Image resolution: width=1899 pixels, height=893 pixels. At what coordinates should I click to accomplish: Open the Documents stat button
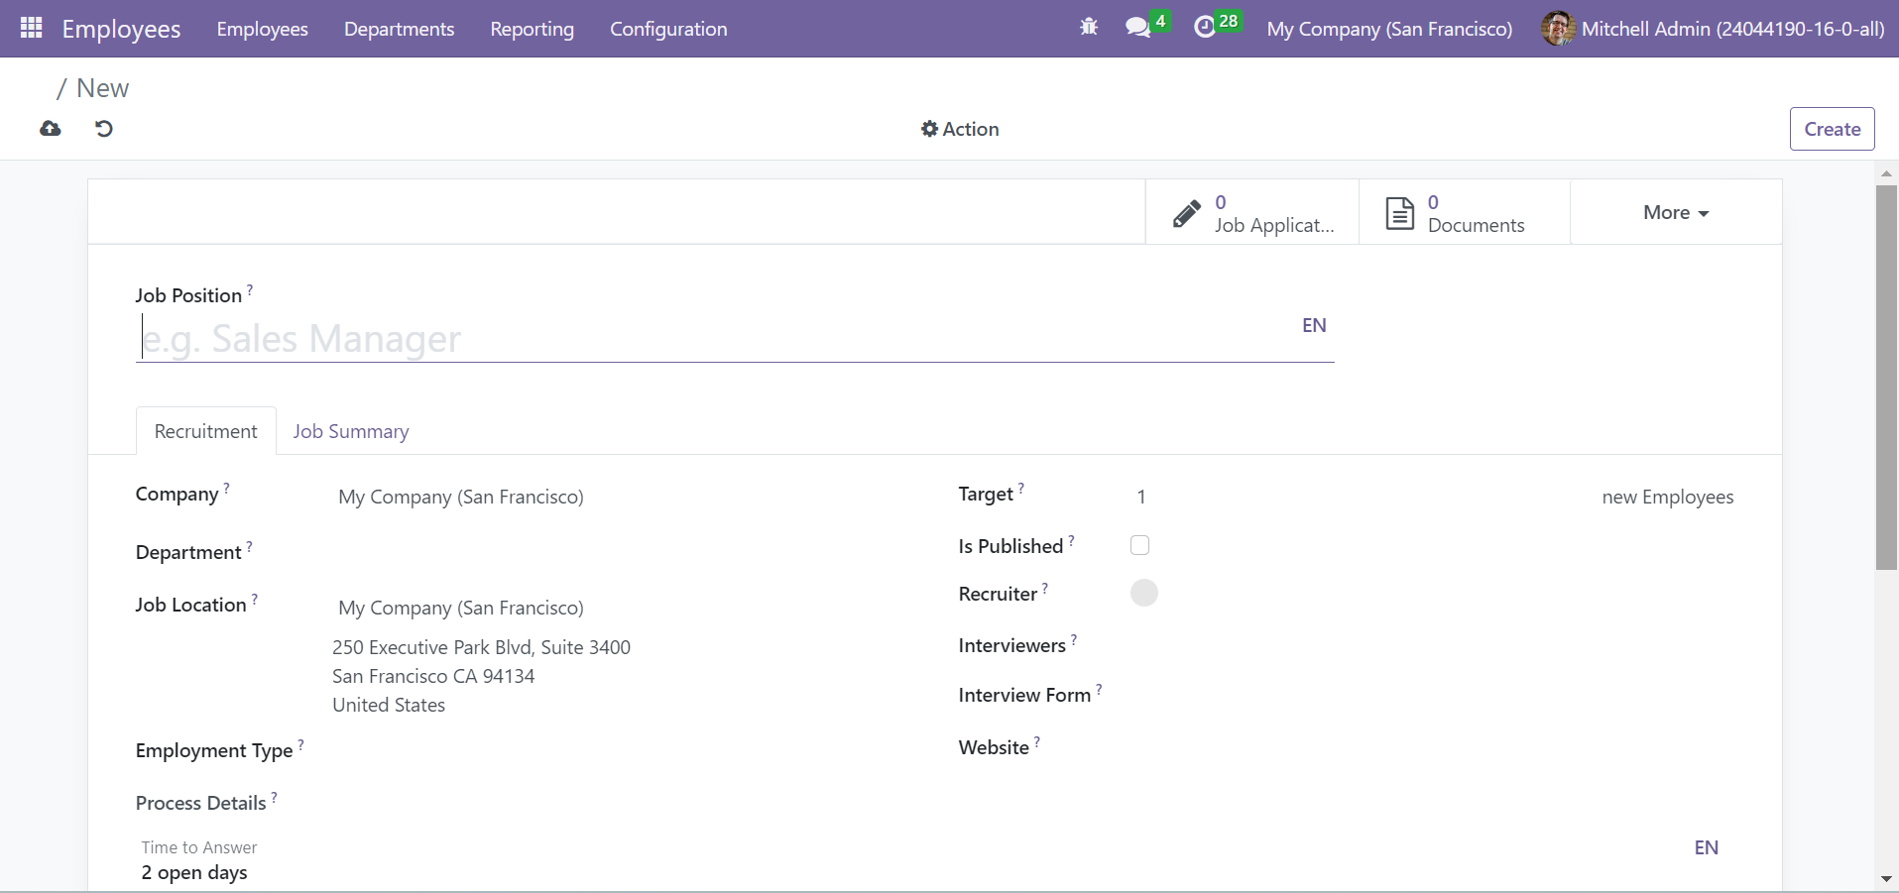[x=1464, y=213]
